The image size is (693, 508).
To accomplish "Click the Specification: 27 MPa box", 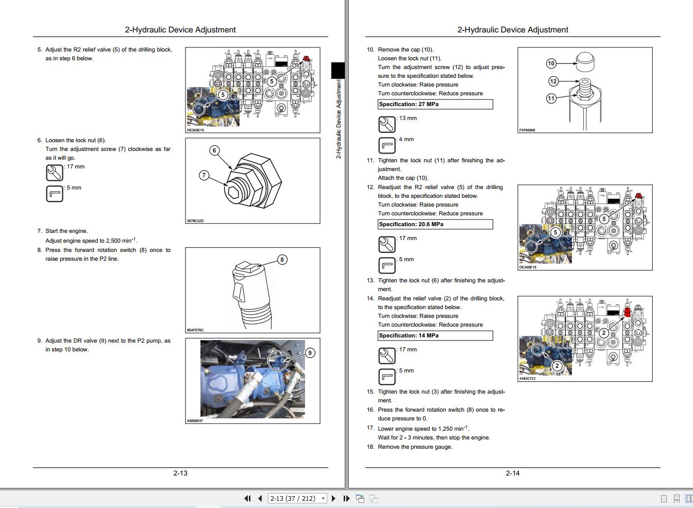I will pyautogui.click(x=435, y=104).
